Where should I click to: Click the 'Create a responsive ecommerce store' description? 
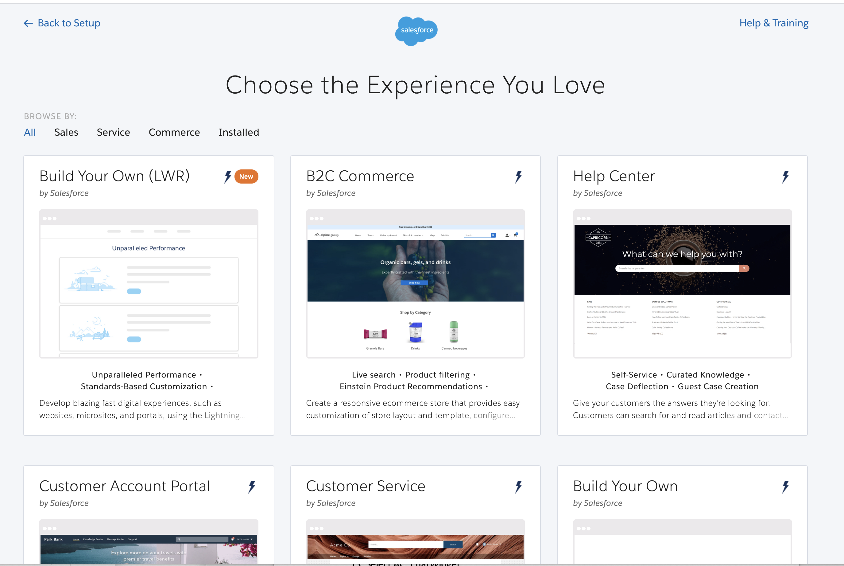413,409
